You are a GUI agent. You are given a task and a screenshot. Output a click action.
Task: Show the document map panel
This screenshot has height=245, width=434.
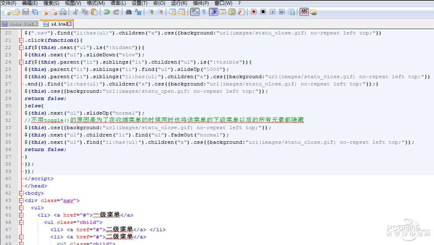pos(232,12)
